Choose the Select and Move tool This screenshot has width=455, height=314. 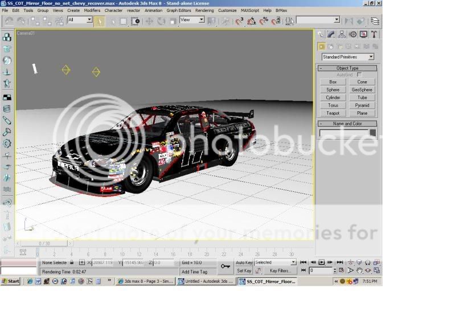149,21
